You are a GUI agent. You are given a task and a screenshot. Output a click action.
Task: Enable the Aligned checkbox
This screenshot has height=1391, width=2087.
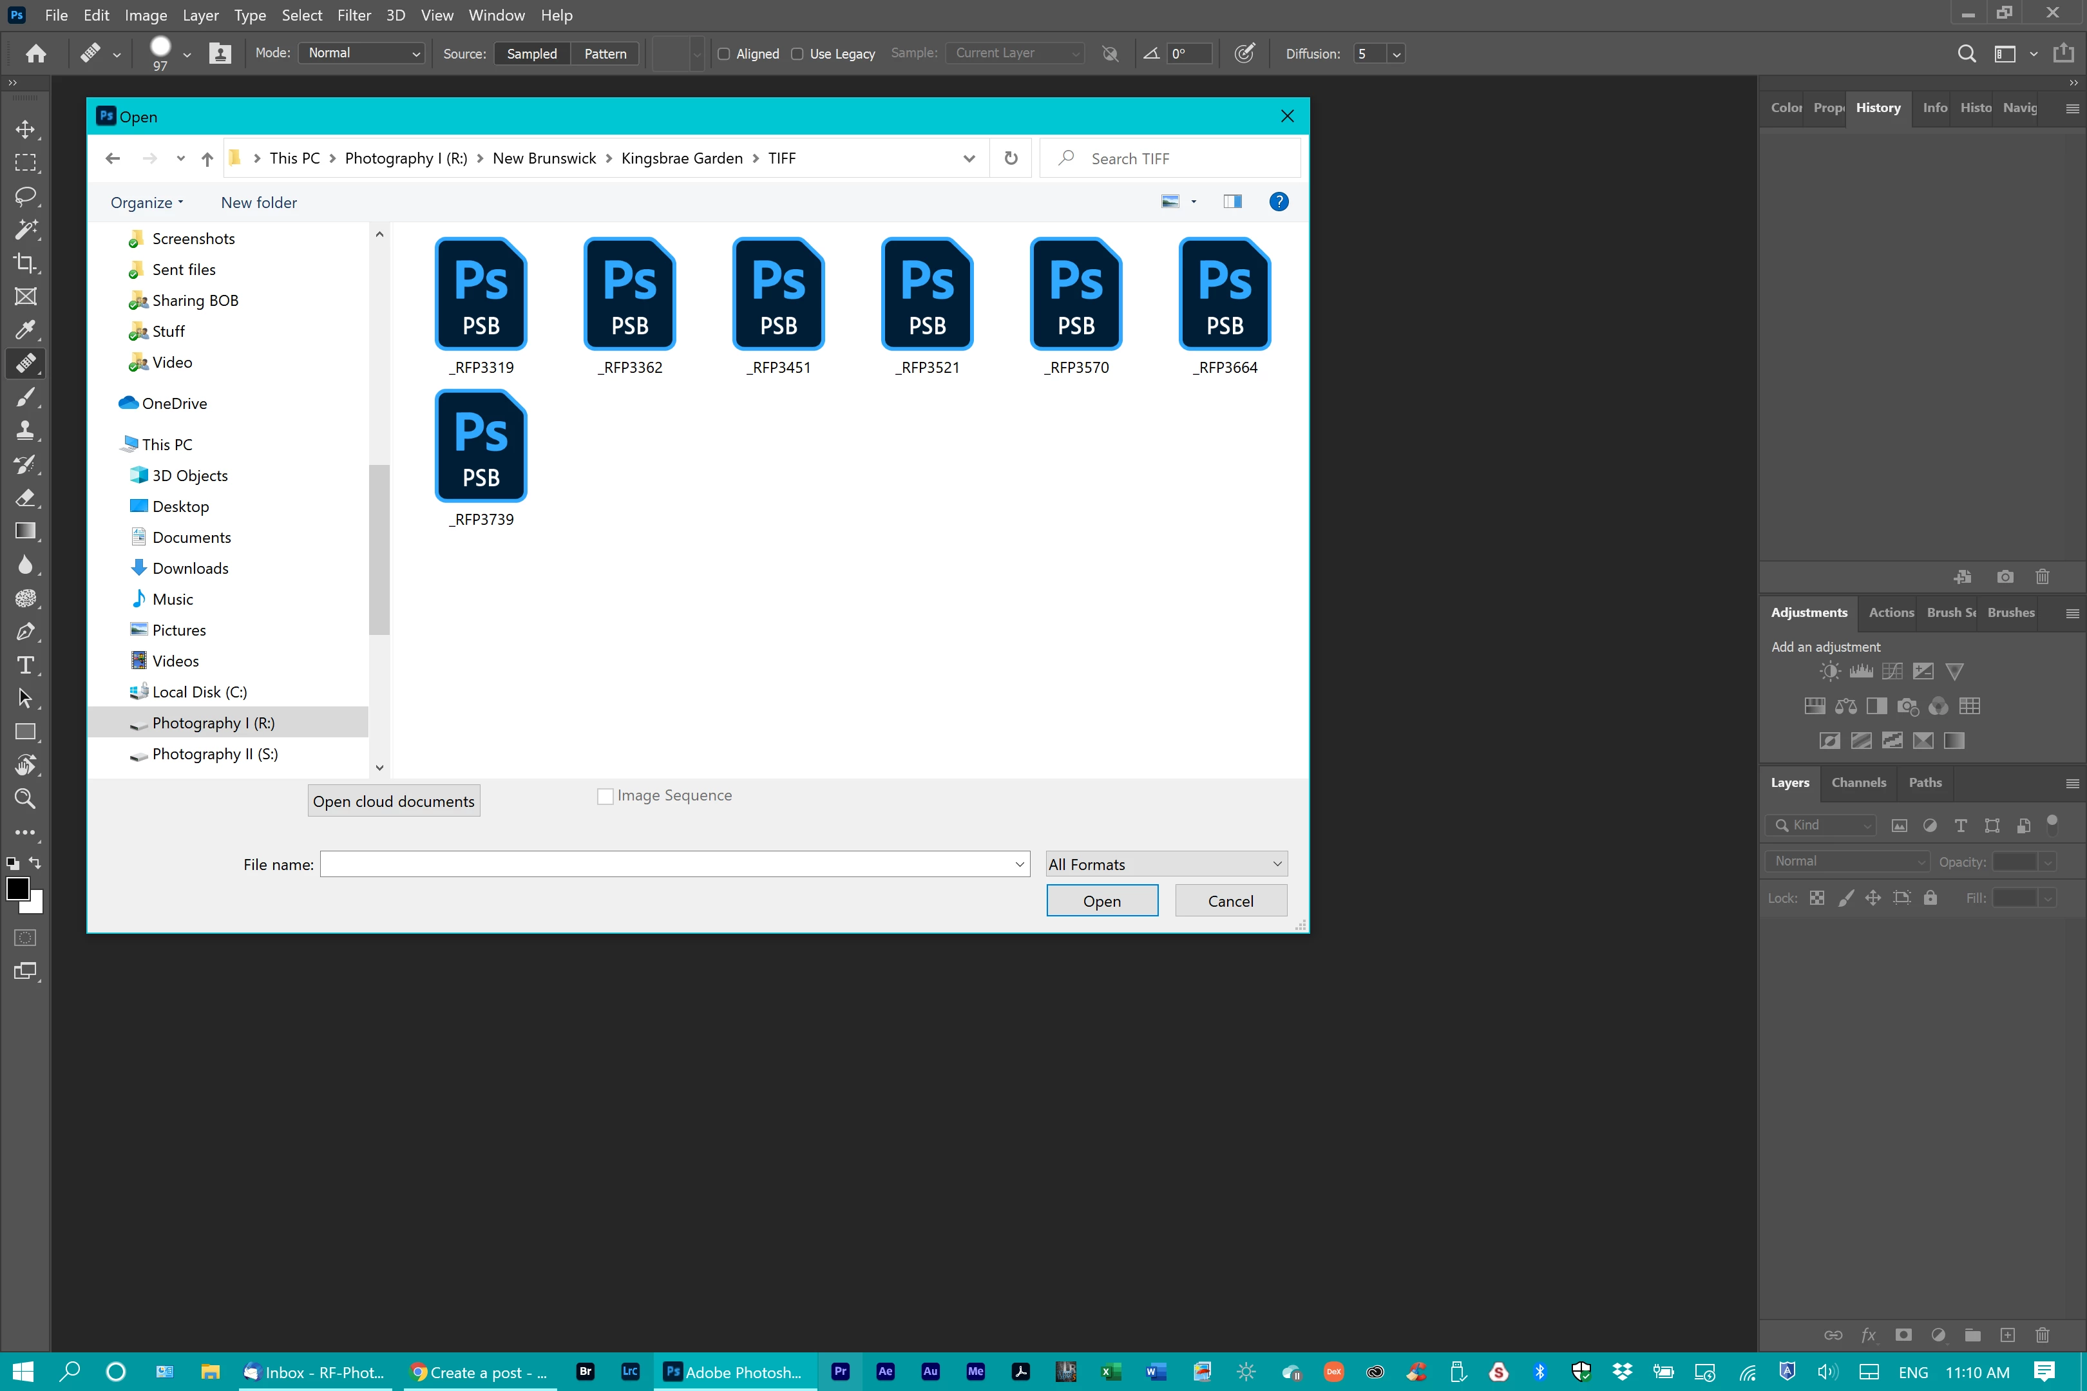tap(724, 54)
